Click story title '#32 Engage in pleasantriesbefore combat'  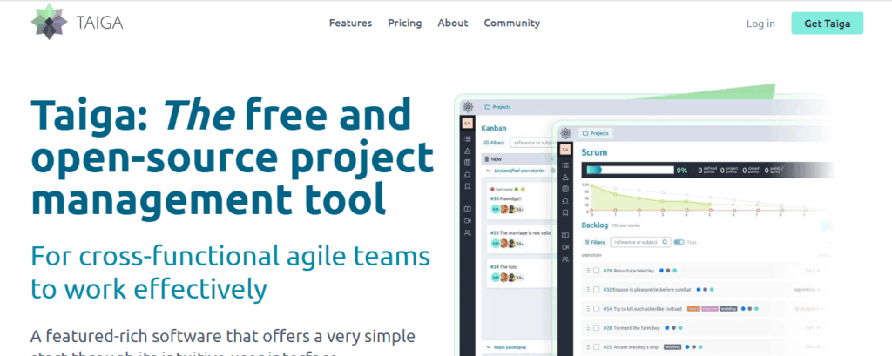point(647,290)
